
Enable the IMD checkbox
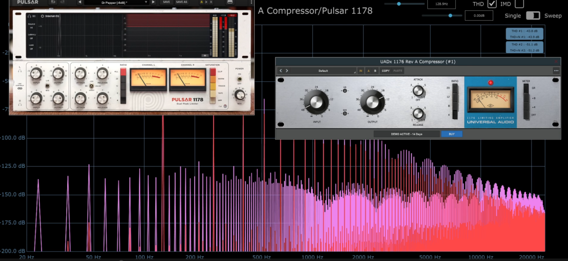point(519,4)
